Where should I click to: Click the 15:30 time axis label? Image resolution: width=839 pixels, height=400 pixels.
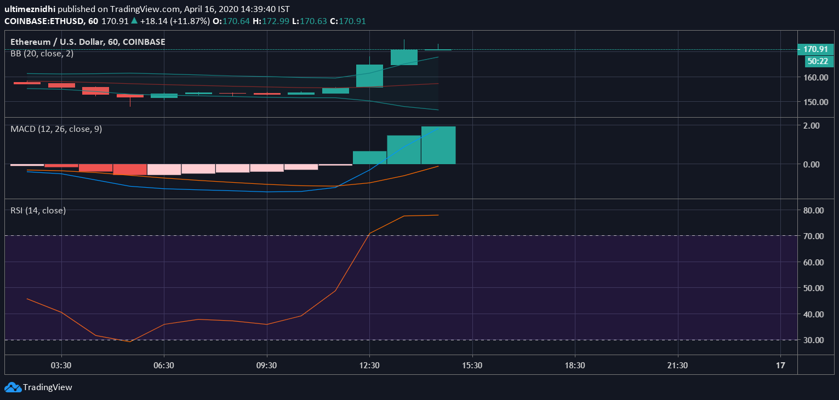click(x=472, y=365)
